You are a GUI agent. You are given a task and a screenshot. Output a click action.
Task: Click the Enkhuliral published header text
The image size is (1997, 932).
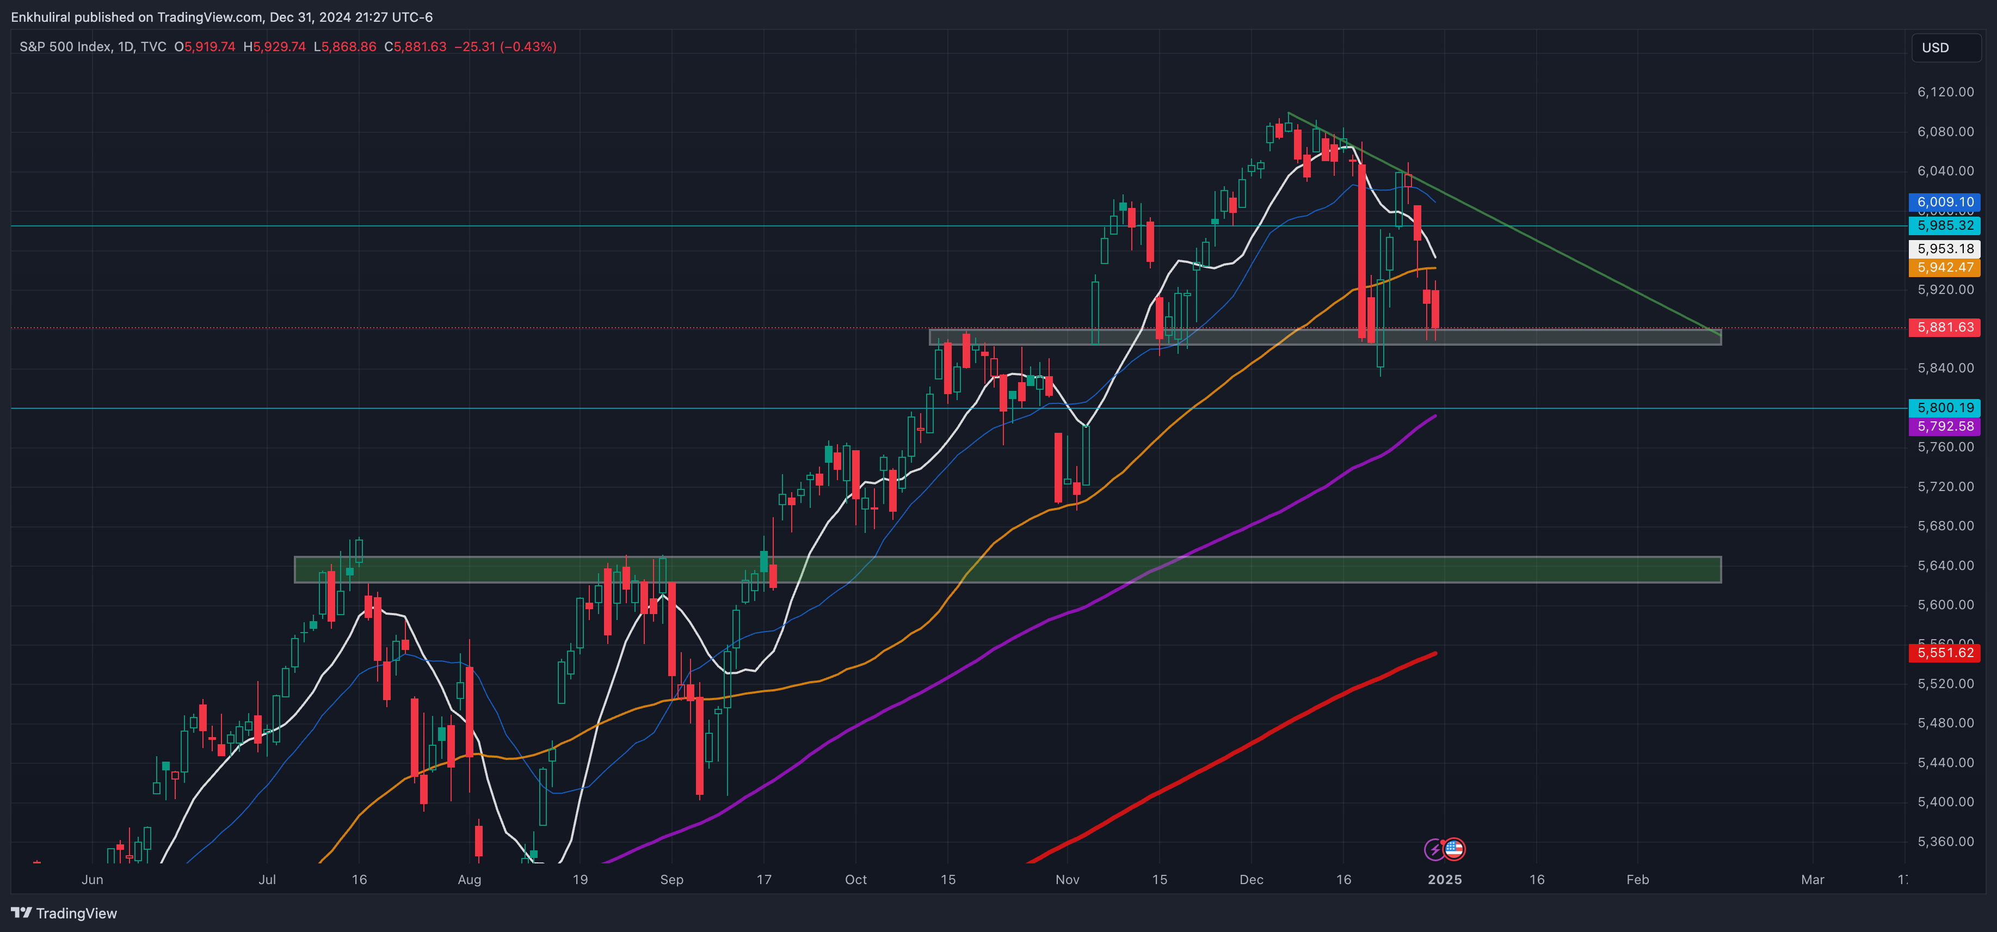tap(221, 17)
